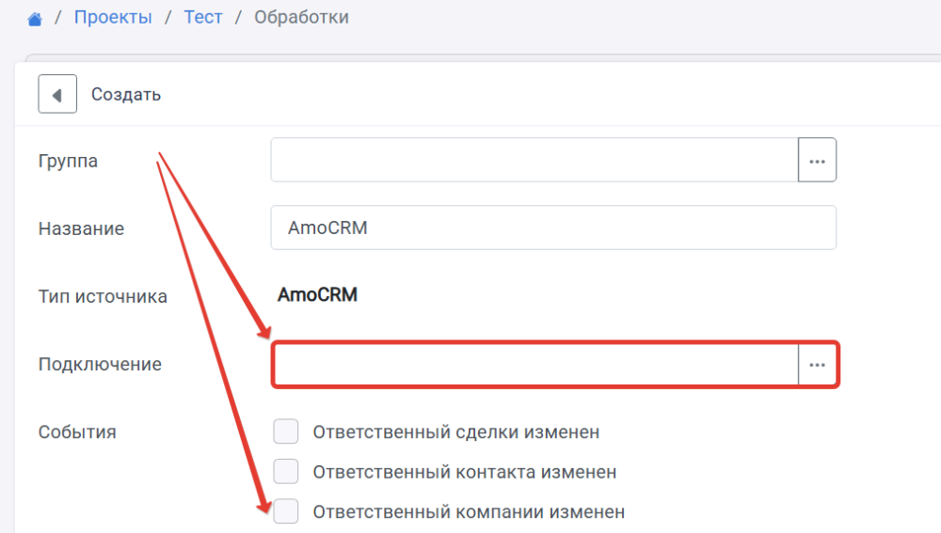
Task: Check Ответственный компании изменен checkbox
Action: click(286, 511)
